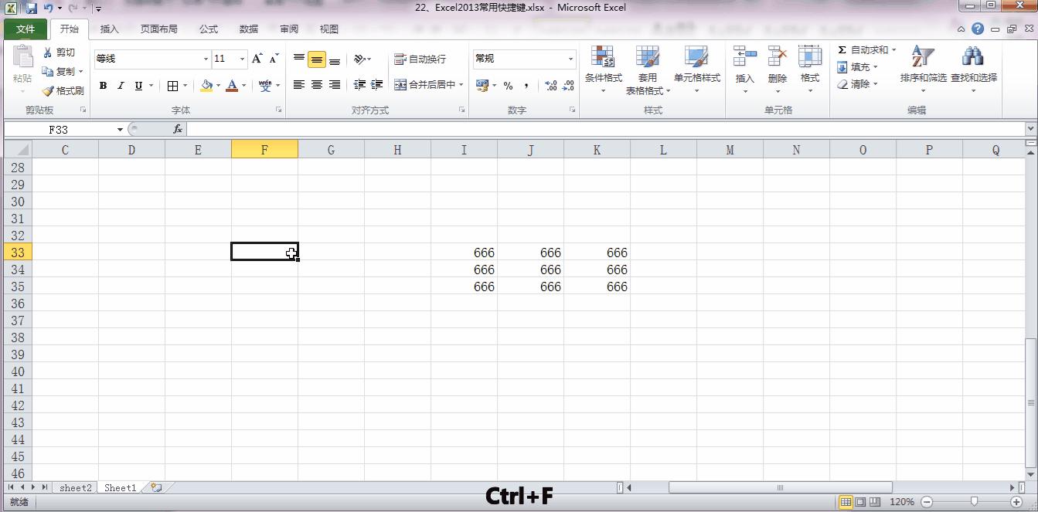The image size is (1038, 512).
Task: Click the fill color paint bucket
Action: (x=206, y=86)
